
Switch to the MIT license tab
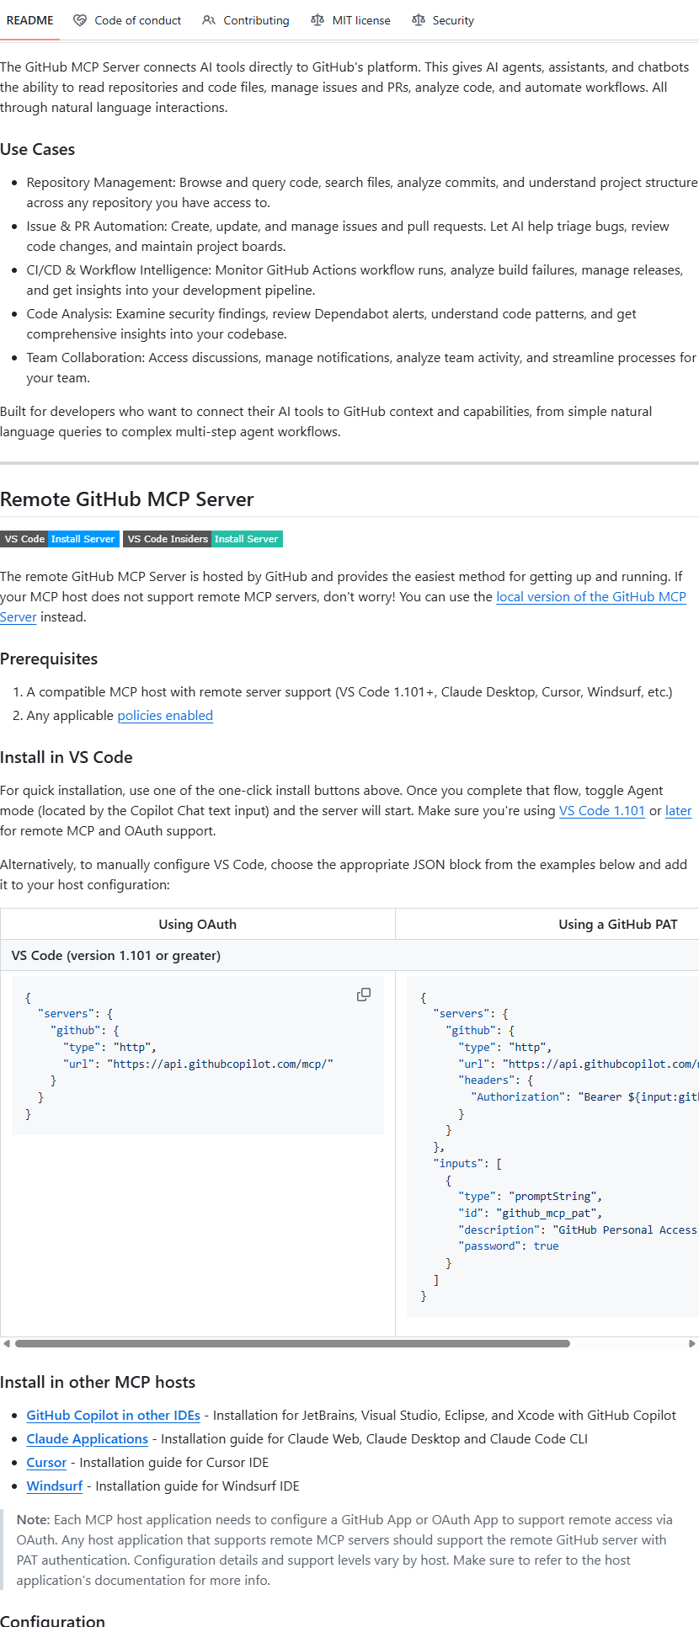click(360, 19)
